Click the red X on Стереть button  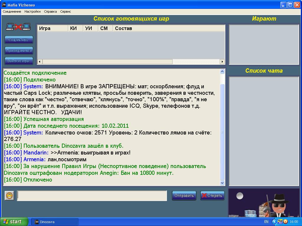[x=204, y=195]
